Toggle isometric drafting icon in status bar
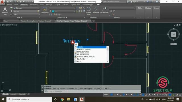This screenshot has width=182, height=102. click(x=129, y=95)
